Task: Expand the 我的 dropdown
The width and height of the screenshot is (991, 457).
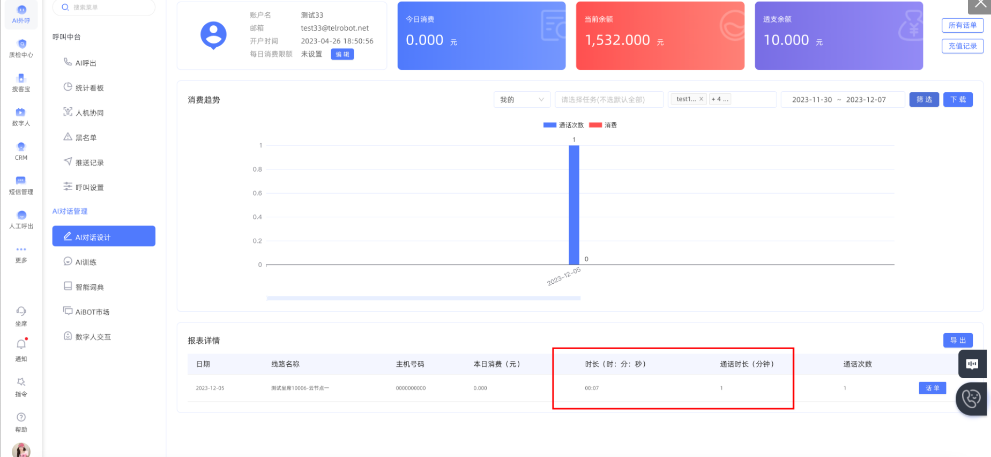Action: pyautogui.click(x=521, y=100)
